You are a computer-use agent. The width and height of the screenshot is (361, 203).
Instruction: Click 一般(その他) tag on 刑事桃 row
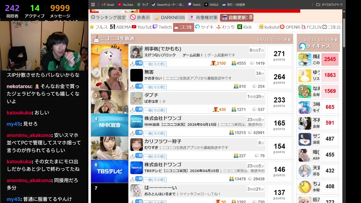click(155, 64)
